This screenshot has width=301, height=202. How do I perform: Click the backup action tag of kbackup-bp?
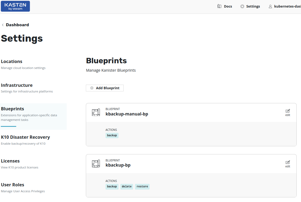[x=112, y=187]
